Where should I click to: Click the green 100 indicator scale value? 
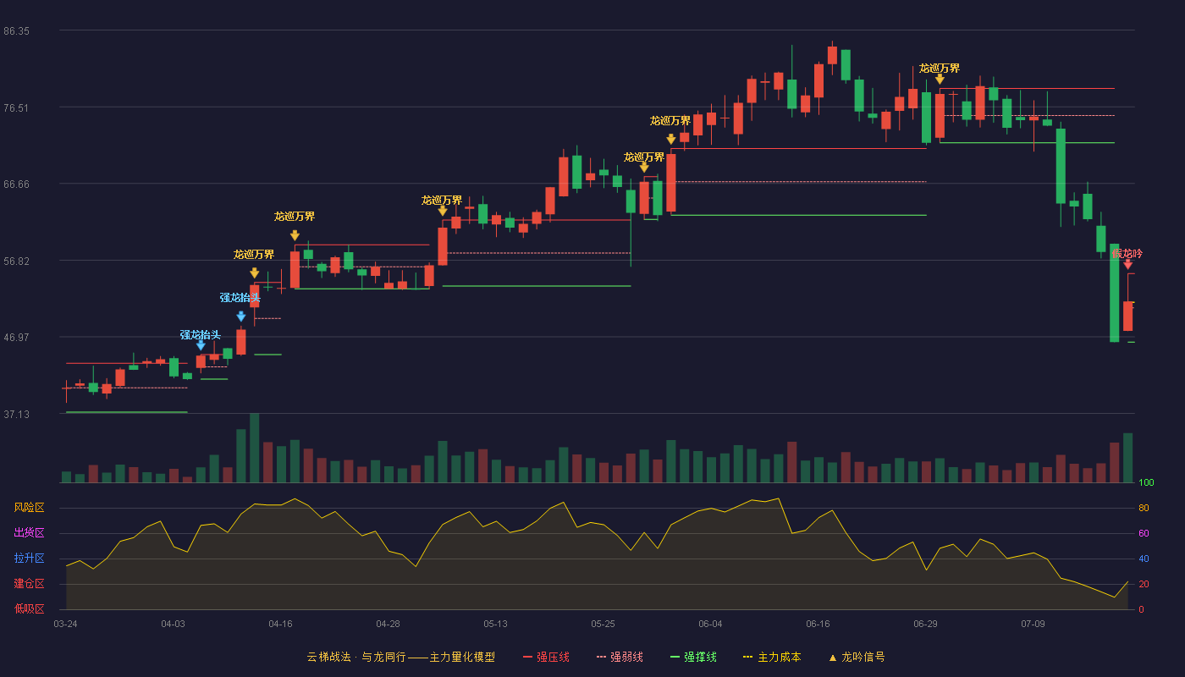point(1146,483)
